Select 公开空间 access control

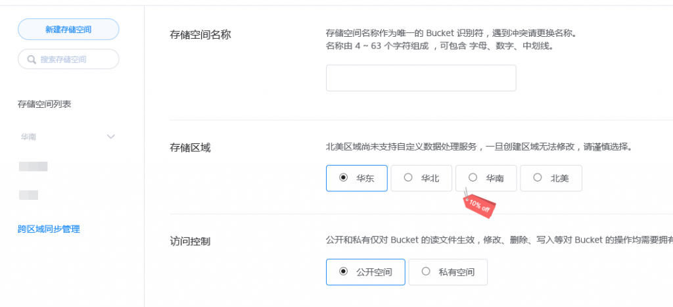point(365,272)
